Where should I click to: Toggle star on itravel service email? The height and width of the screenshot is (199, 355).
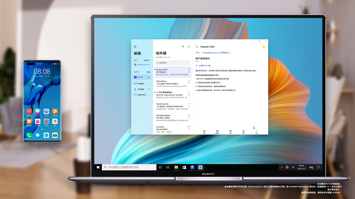point(189,106)
